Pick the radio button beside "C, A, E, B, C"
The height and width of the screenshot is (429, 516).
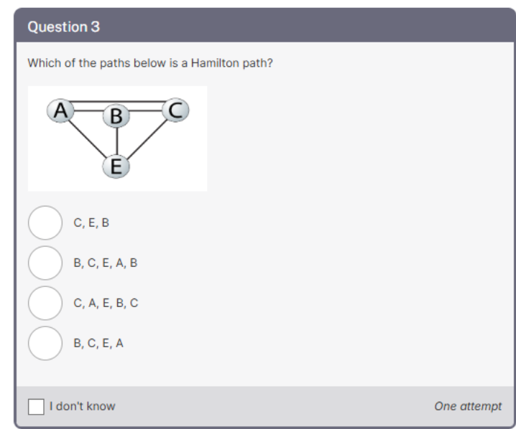coord(45,303)
